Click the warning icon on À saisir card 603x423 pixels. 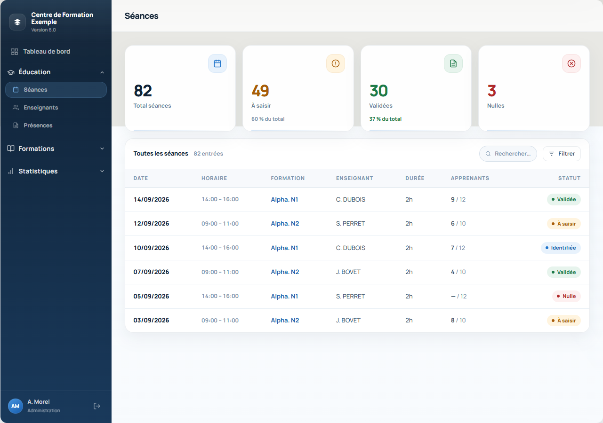click(x=336, y=63)
